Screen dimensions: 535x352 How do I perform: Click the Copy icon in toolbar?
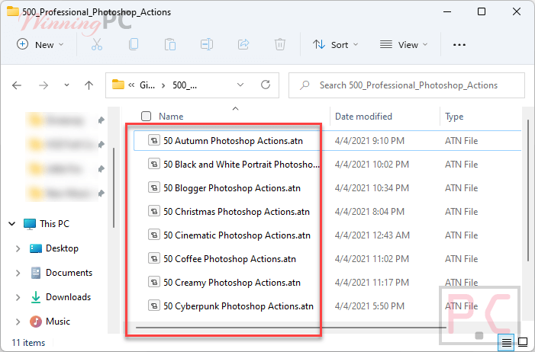(x=134, y=45)
